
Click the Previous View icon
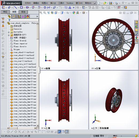tap(48, 13)
